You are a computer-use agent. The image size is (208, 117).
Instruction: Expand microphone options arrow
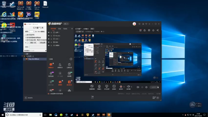(124, 87)
